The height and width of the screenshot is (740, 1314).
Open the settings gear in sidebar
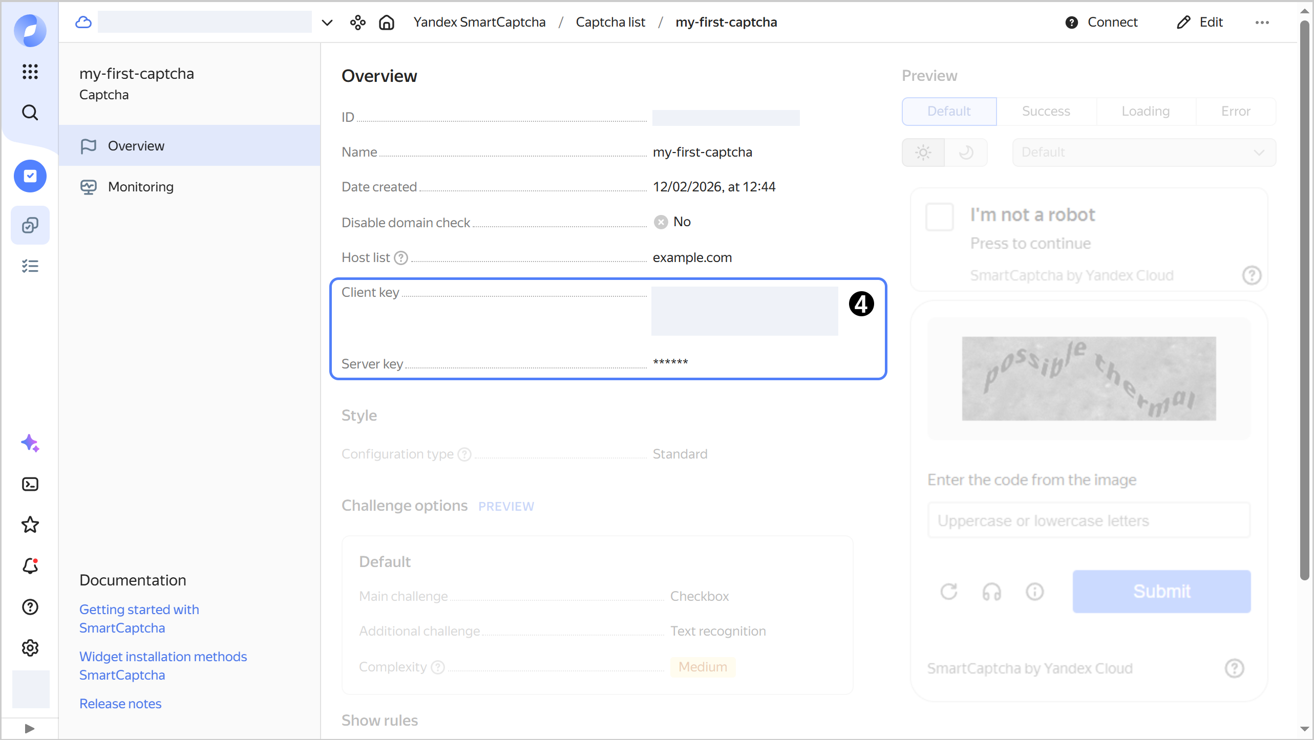30,648
